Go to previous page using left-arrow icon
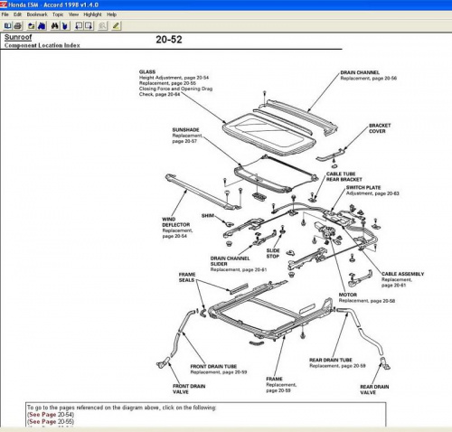This screenshot has height=432, width=452. coord(79,26)
